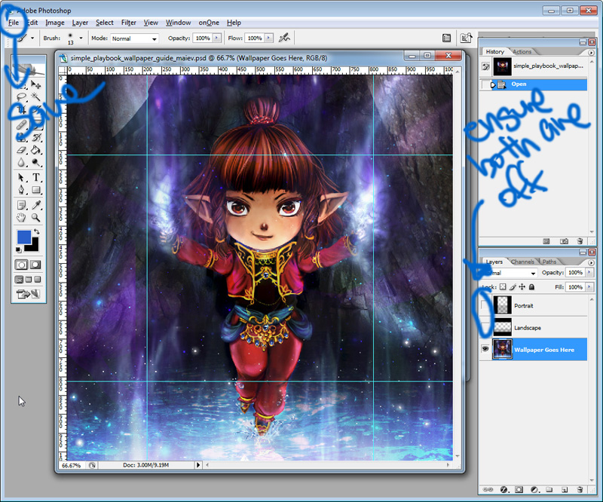Toggle the Brushes palette button

[446, 38]
